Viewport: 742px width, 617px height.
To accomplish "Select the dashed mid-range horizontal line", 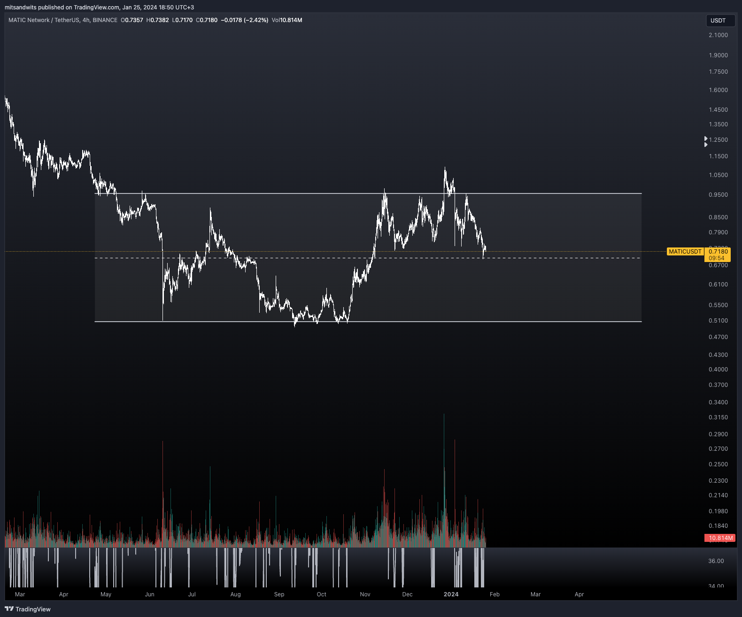I will coord(368,258).
